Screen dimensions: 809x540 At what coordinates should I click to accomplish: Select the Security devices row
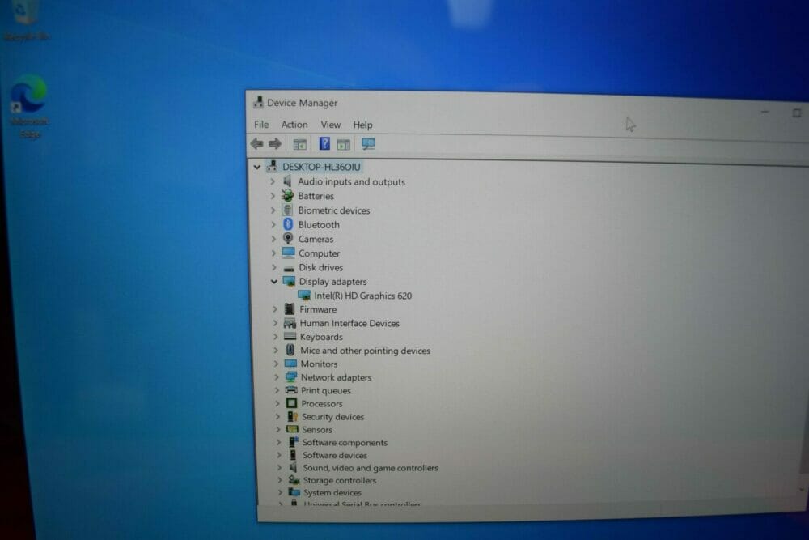(x=332, y=417)
